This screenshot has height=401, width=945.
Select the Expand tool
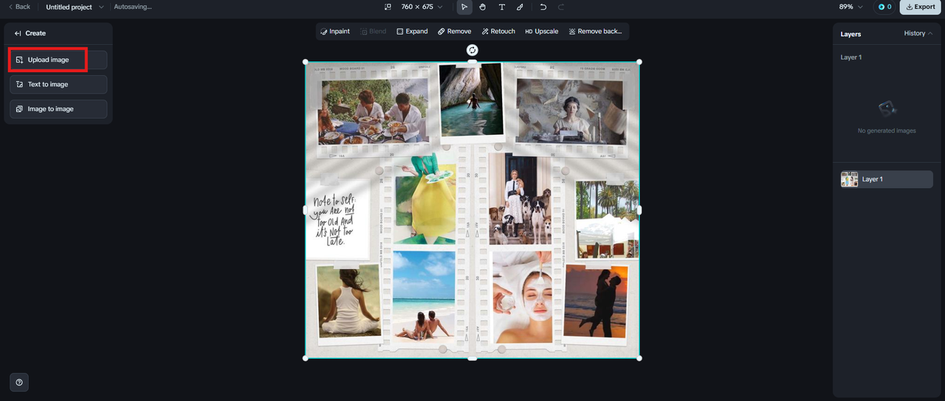tap(412, 32)
